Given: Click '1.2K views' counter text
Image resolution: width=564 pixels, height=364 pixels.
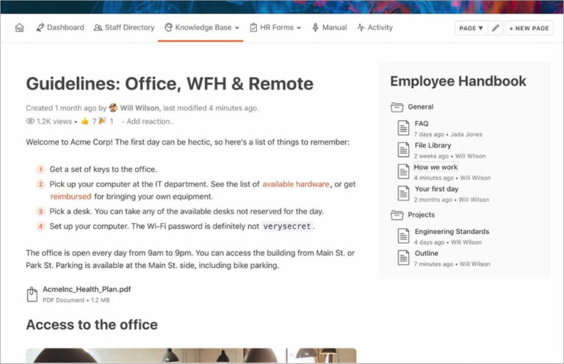Looking at the screenshot, I should (54, 121).
